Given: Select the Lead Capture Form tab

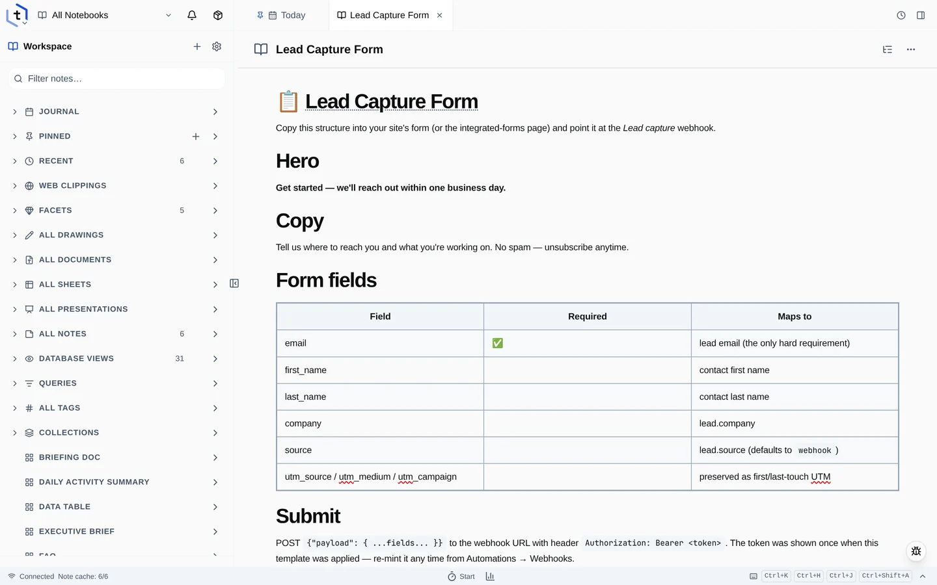Looking at the screenshot, I should 389,15.
